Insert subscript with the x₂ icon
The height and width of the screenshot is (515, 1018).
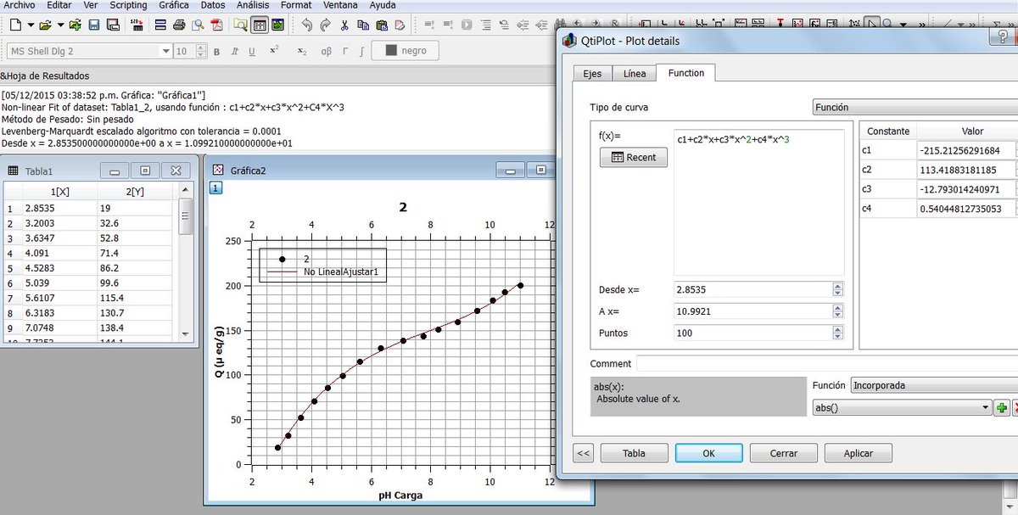[302, 51]
